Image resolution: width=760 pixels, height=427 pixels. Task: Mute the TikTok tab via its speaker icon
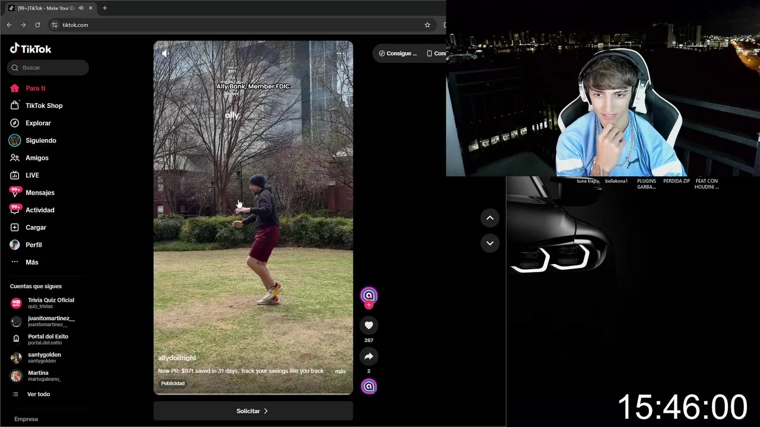click(81, 8)
